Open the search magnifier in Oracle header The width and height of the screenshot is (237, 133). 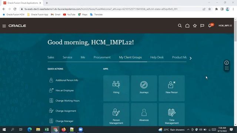(180, 25)
